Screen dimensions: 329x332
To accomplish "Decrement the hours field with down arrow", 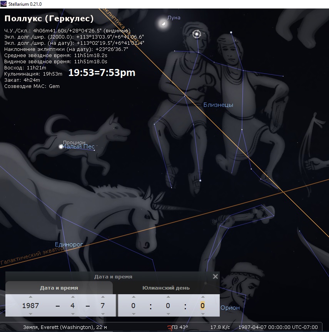I will point(134,314).
